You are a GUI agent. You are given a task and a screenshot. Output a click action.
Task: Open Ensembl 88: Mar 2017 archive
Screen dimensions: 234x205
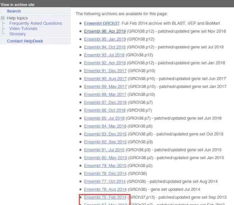pos(105,95)
